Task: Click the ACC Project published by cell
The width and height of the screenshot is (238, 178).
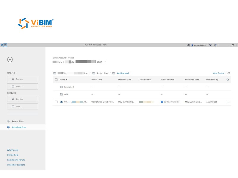Action: (212, 102)
